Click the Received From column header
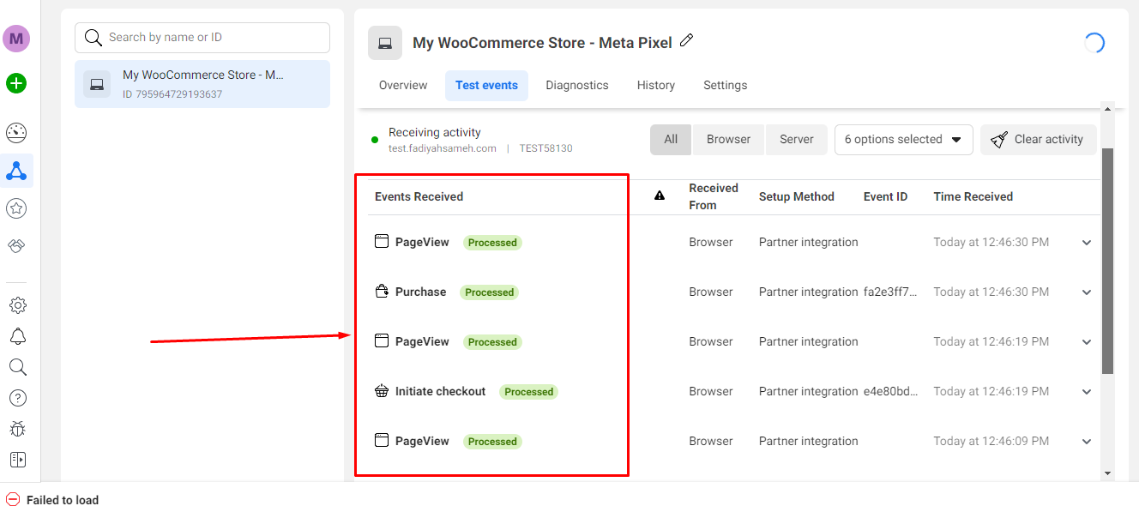1139x506 pixels. [x=714, y=196]
